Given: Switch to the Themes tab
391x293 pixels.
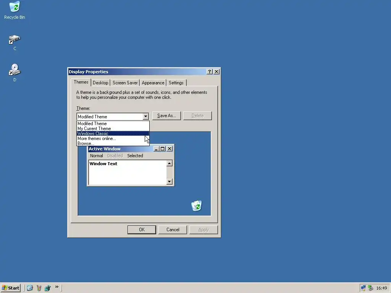Looking at the screenshot, I should tap(81, 82).
